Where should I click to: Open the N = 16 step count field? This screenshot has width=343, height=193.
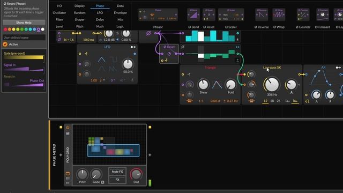coord(69,40)
